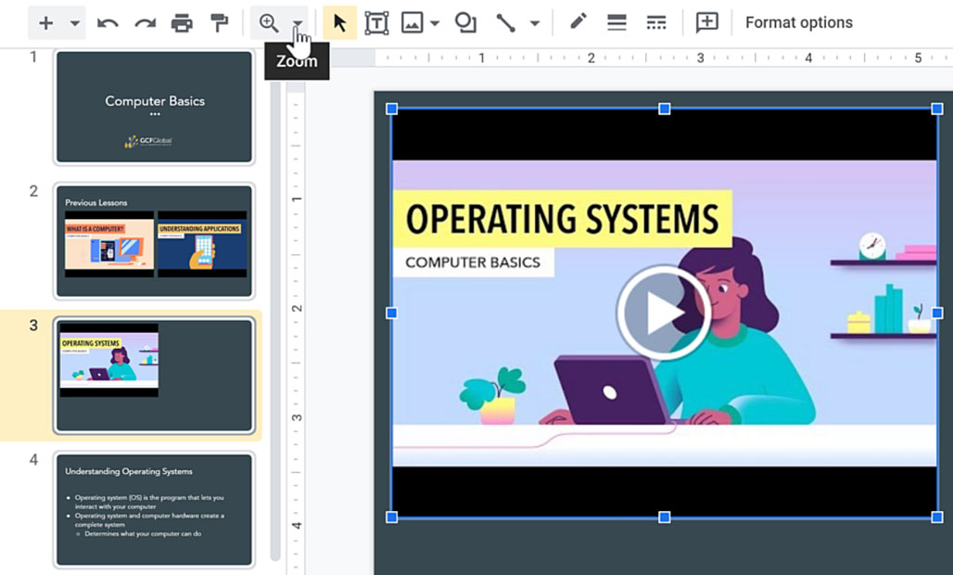Click the border color pencil icon
953x575 pixels.
pos(578,22)
